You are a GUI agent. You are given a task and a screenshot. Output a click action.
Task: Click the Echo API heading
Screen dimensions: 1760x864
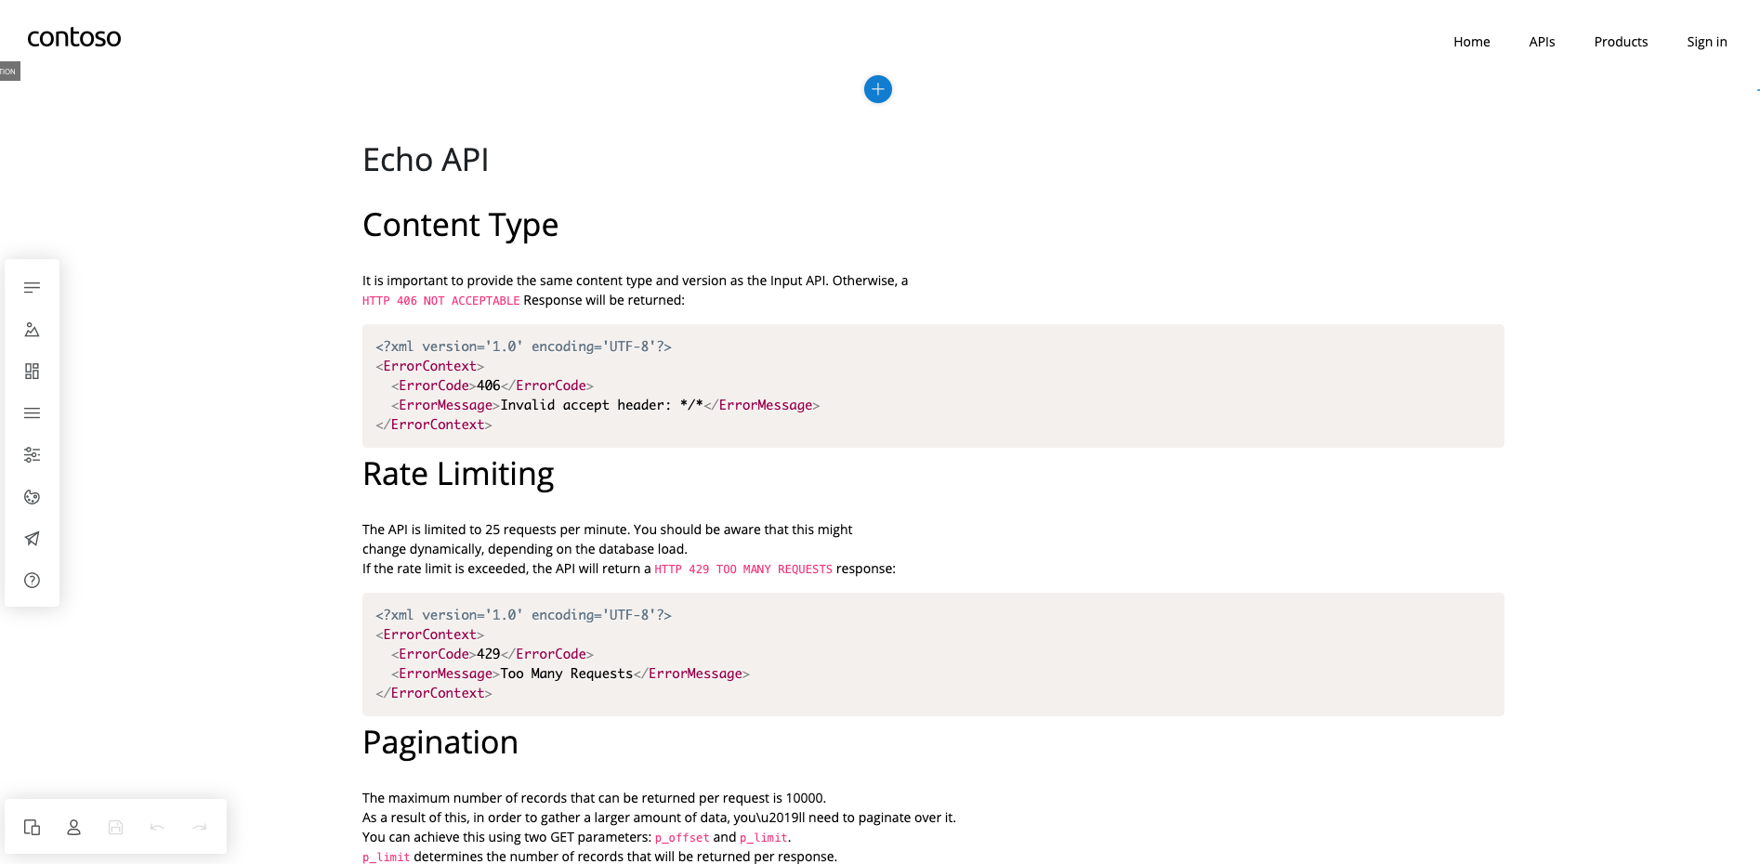click(426, 160)
